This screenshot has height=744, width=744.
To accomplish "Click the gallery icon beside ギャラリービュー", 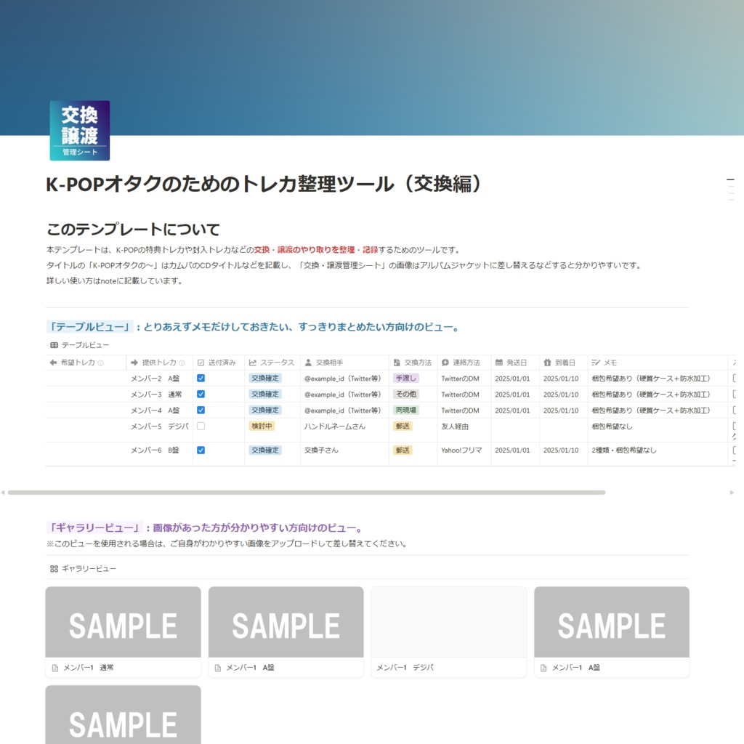I will coord(53,569).
